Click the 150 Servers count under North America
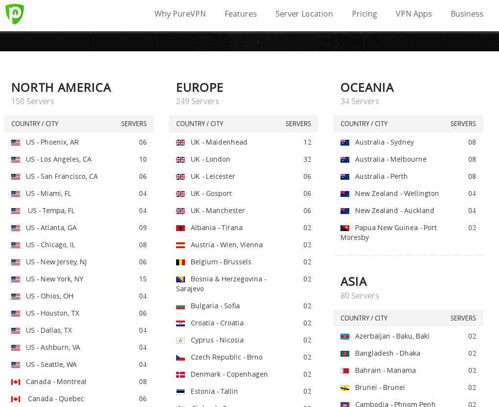499x407 pixels. pyautogui.click(x=33, y=101)
